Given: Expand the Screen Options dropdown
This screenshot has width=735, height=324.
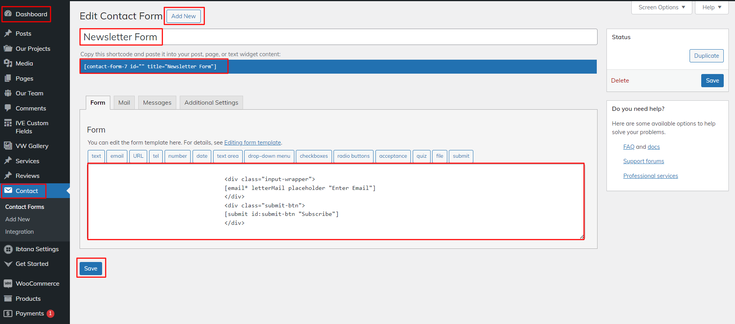Looking at the screenshot, I should pyautogui.click(x=662, y=7).
